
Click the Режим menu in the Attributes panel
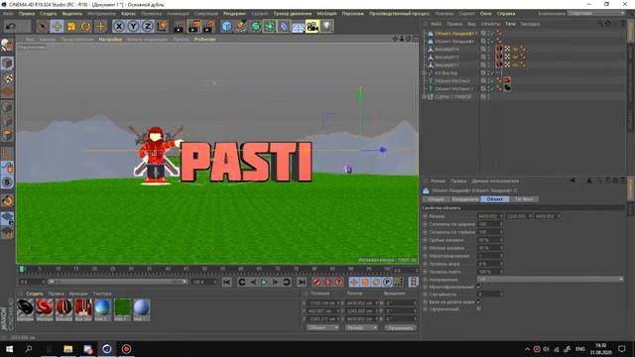tap(438, 180)
